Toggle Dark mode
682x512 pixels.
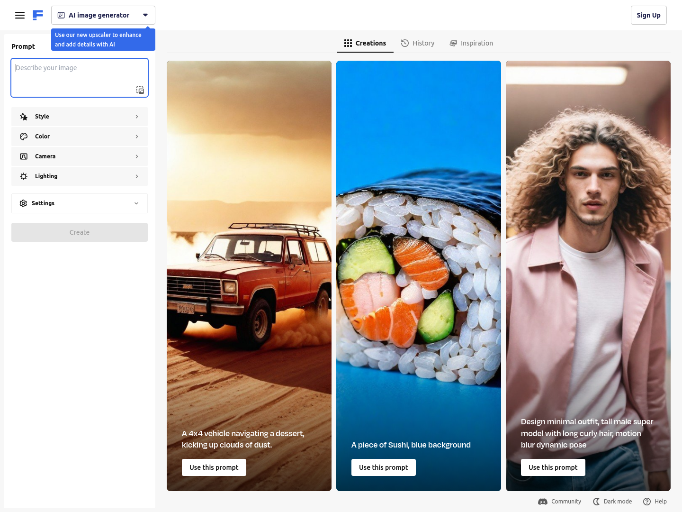pyautogui.click(x=612, y=502)
